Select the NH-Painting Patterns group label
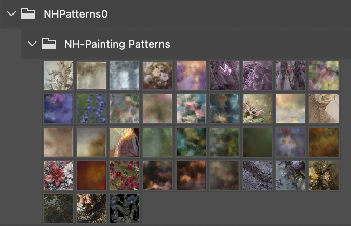 click(x=117, y=44)
